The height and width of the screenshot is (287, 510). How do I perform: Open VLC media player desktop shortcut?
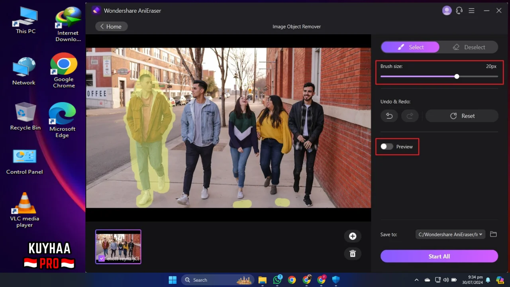pos(25,210)
